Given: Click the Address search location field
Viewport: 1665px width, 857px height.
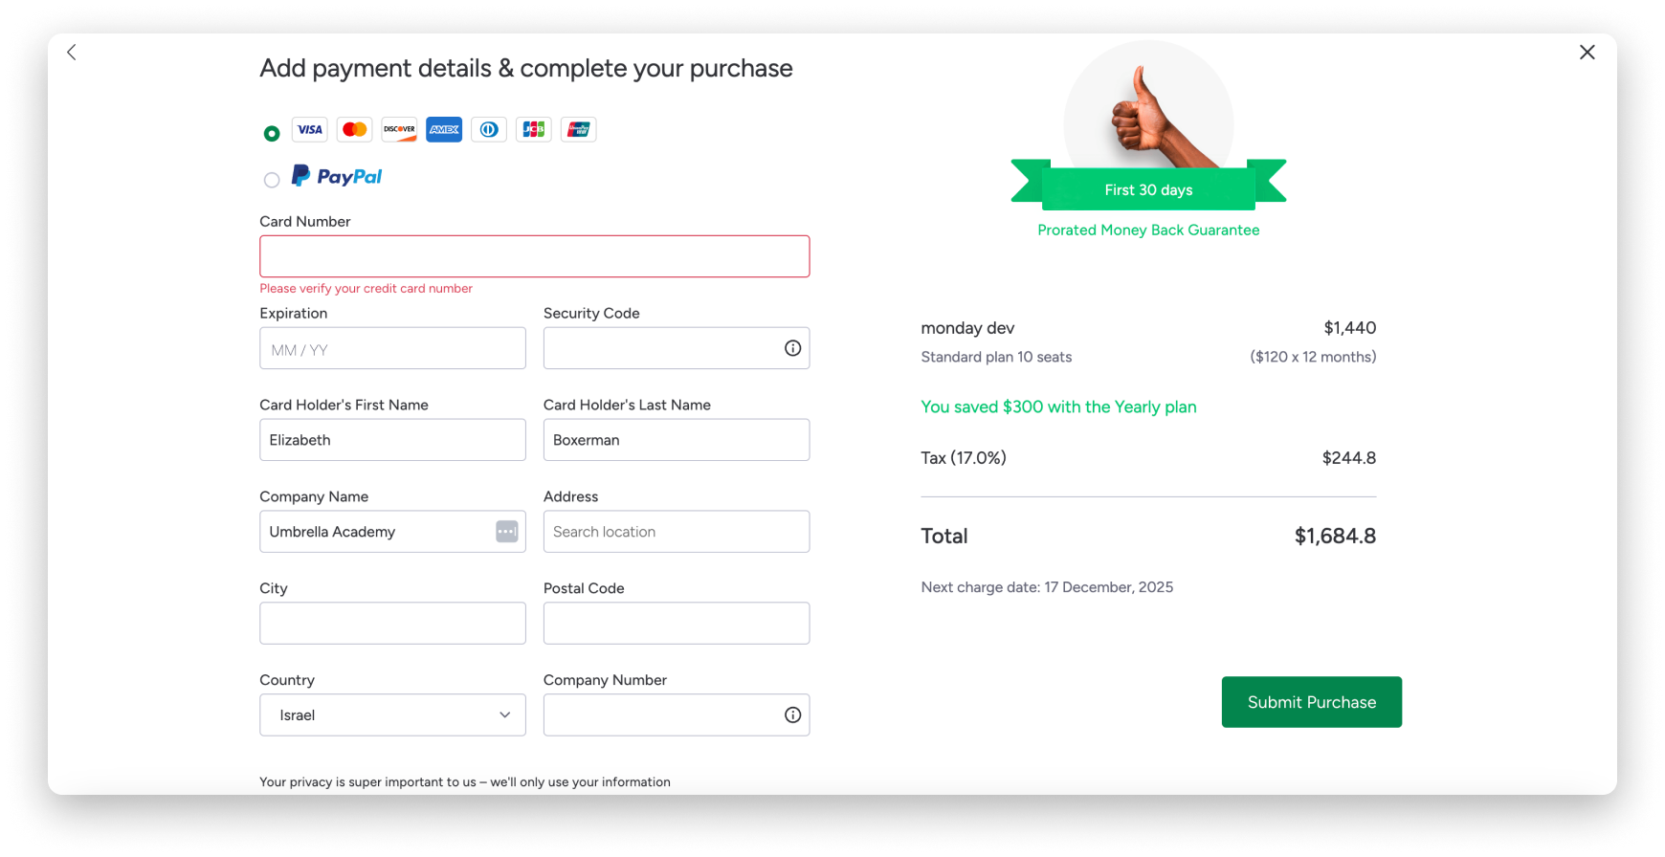Looking at the screenshot, I should coord(676,532).
